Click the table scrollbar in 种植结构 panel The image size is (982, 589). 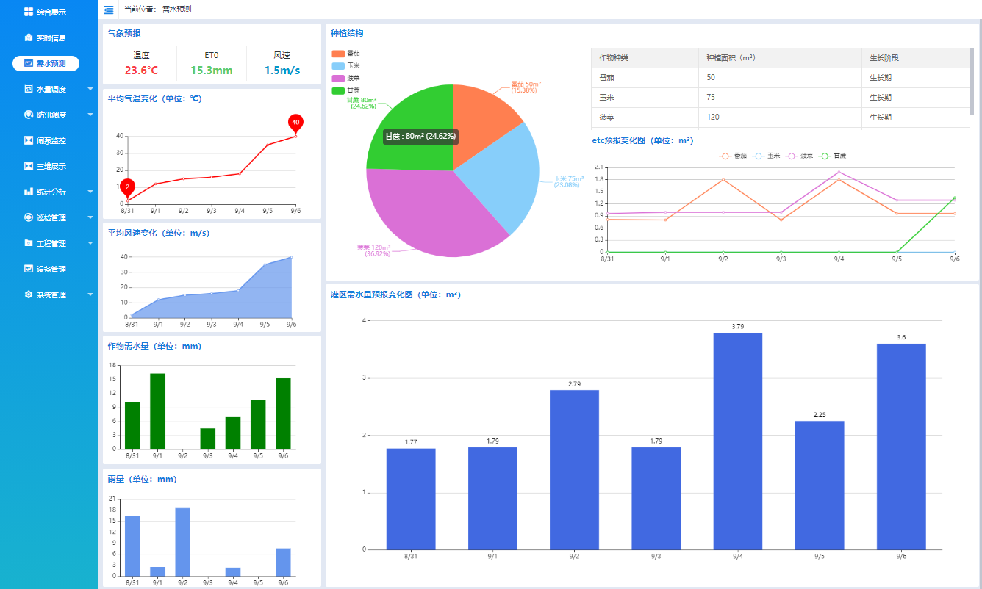tap(972, 82)
